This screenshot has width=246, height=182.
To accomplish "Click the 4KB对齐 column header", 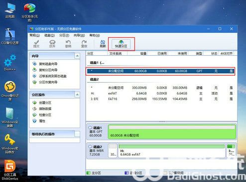I will 227,53.
